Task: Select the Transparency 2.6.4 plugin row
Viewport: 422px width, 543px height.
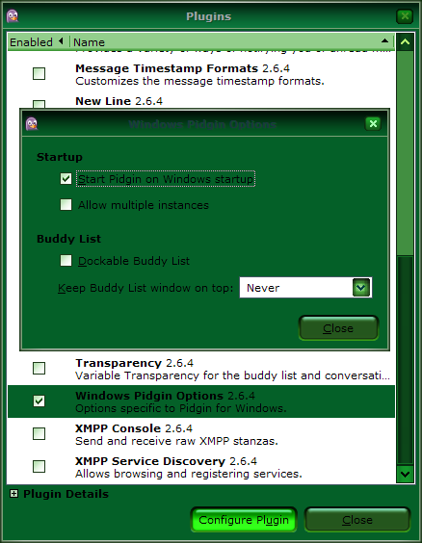Action: point(201,369)
